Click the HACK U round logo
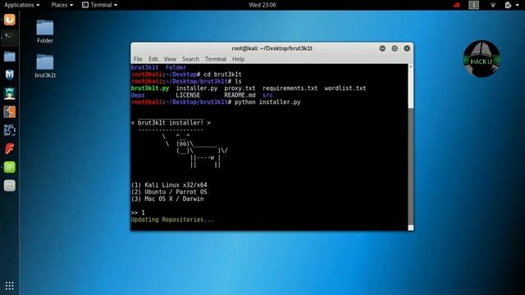The height and width of the screenshot is (295, 525). [x=482, y=59]
